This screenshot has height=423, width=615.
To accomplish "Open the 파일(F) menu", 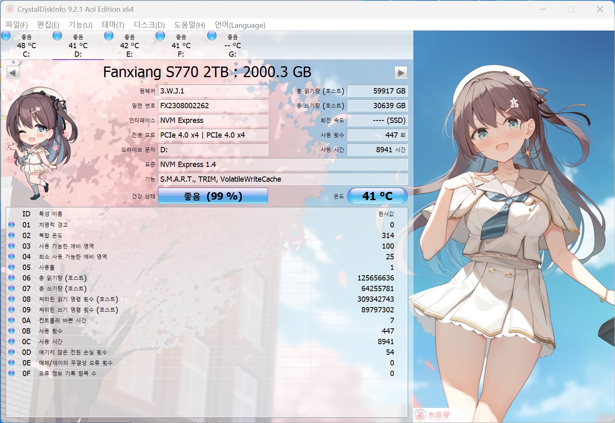I will (x=16, y=25).
